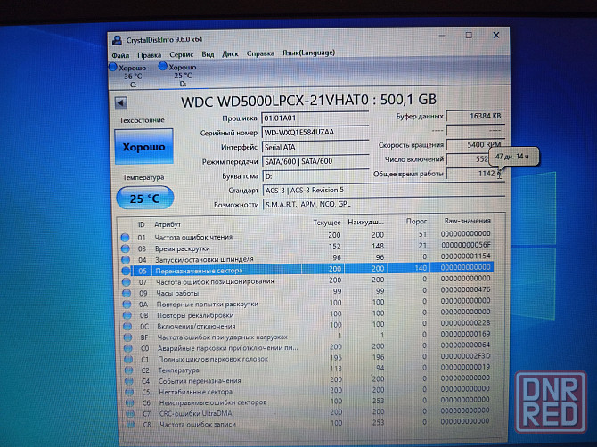Click the Интерфейс field Serial ATA
Viewport: 597px width, 447px height.
(x=315, y=147)
